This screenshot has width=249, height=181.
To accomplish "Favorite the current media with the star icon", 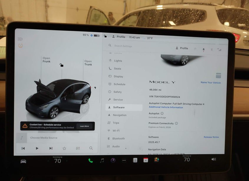I will pos(64,148).
